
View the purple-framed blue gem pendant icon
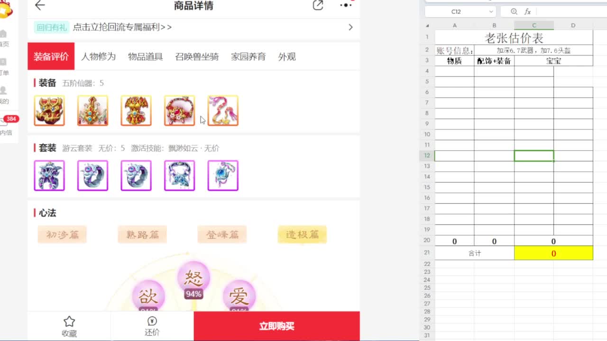coord(223,176)
